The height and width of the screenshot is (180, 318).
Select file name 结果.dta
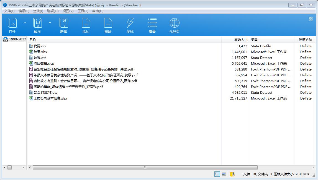click(x=40, y=58)
